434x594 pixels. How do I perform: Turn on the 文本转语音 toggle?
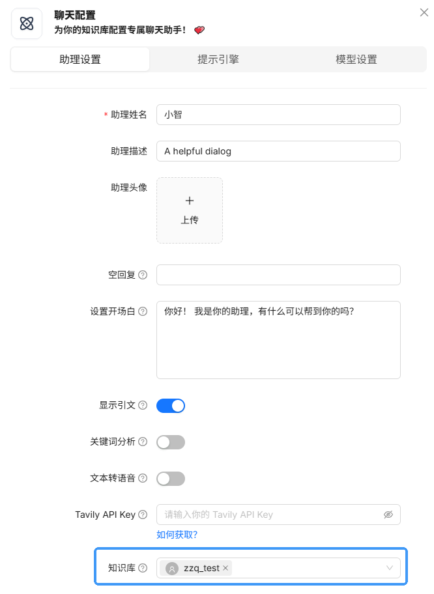(170, 478)
